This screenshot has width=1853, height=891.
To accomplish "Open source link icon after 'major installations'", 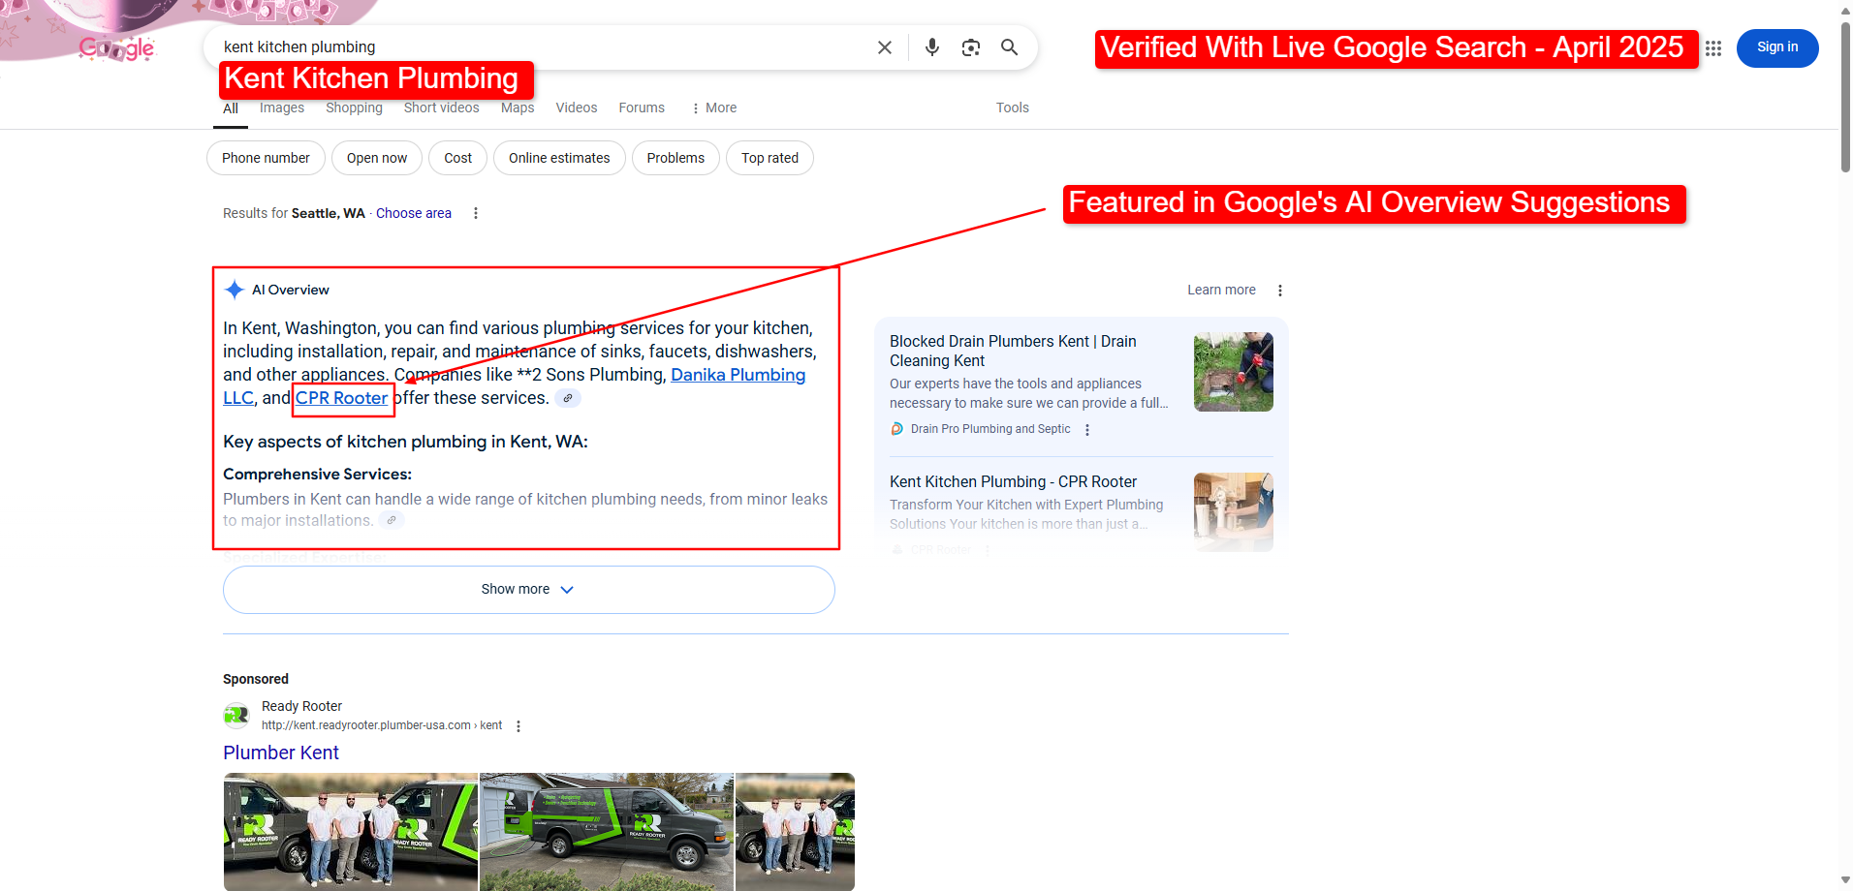I will [x=392, y=520].
